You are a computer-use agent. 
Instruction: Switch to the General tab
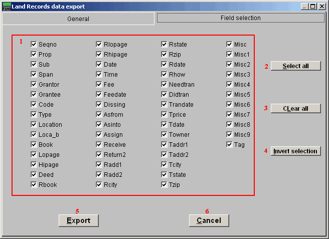pos(78,19)
